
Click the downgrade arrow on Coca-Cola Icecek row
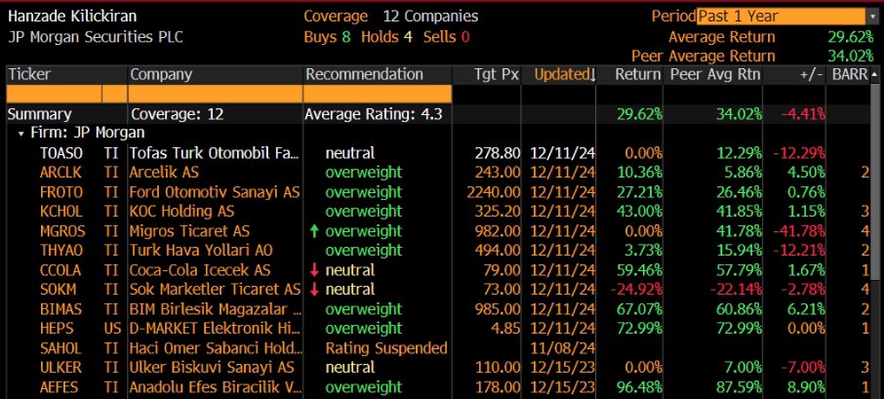coord(314,270)
